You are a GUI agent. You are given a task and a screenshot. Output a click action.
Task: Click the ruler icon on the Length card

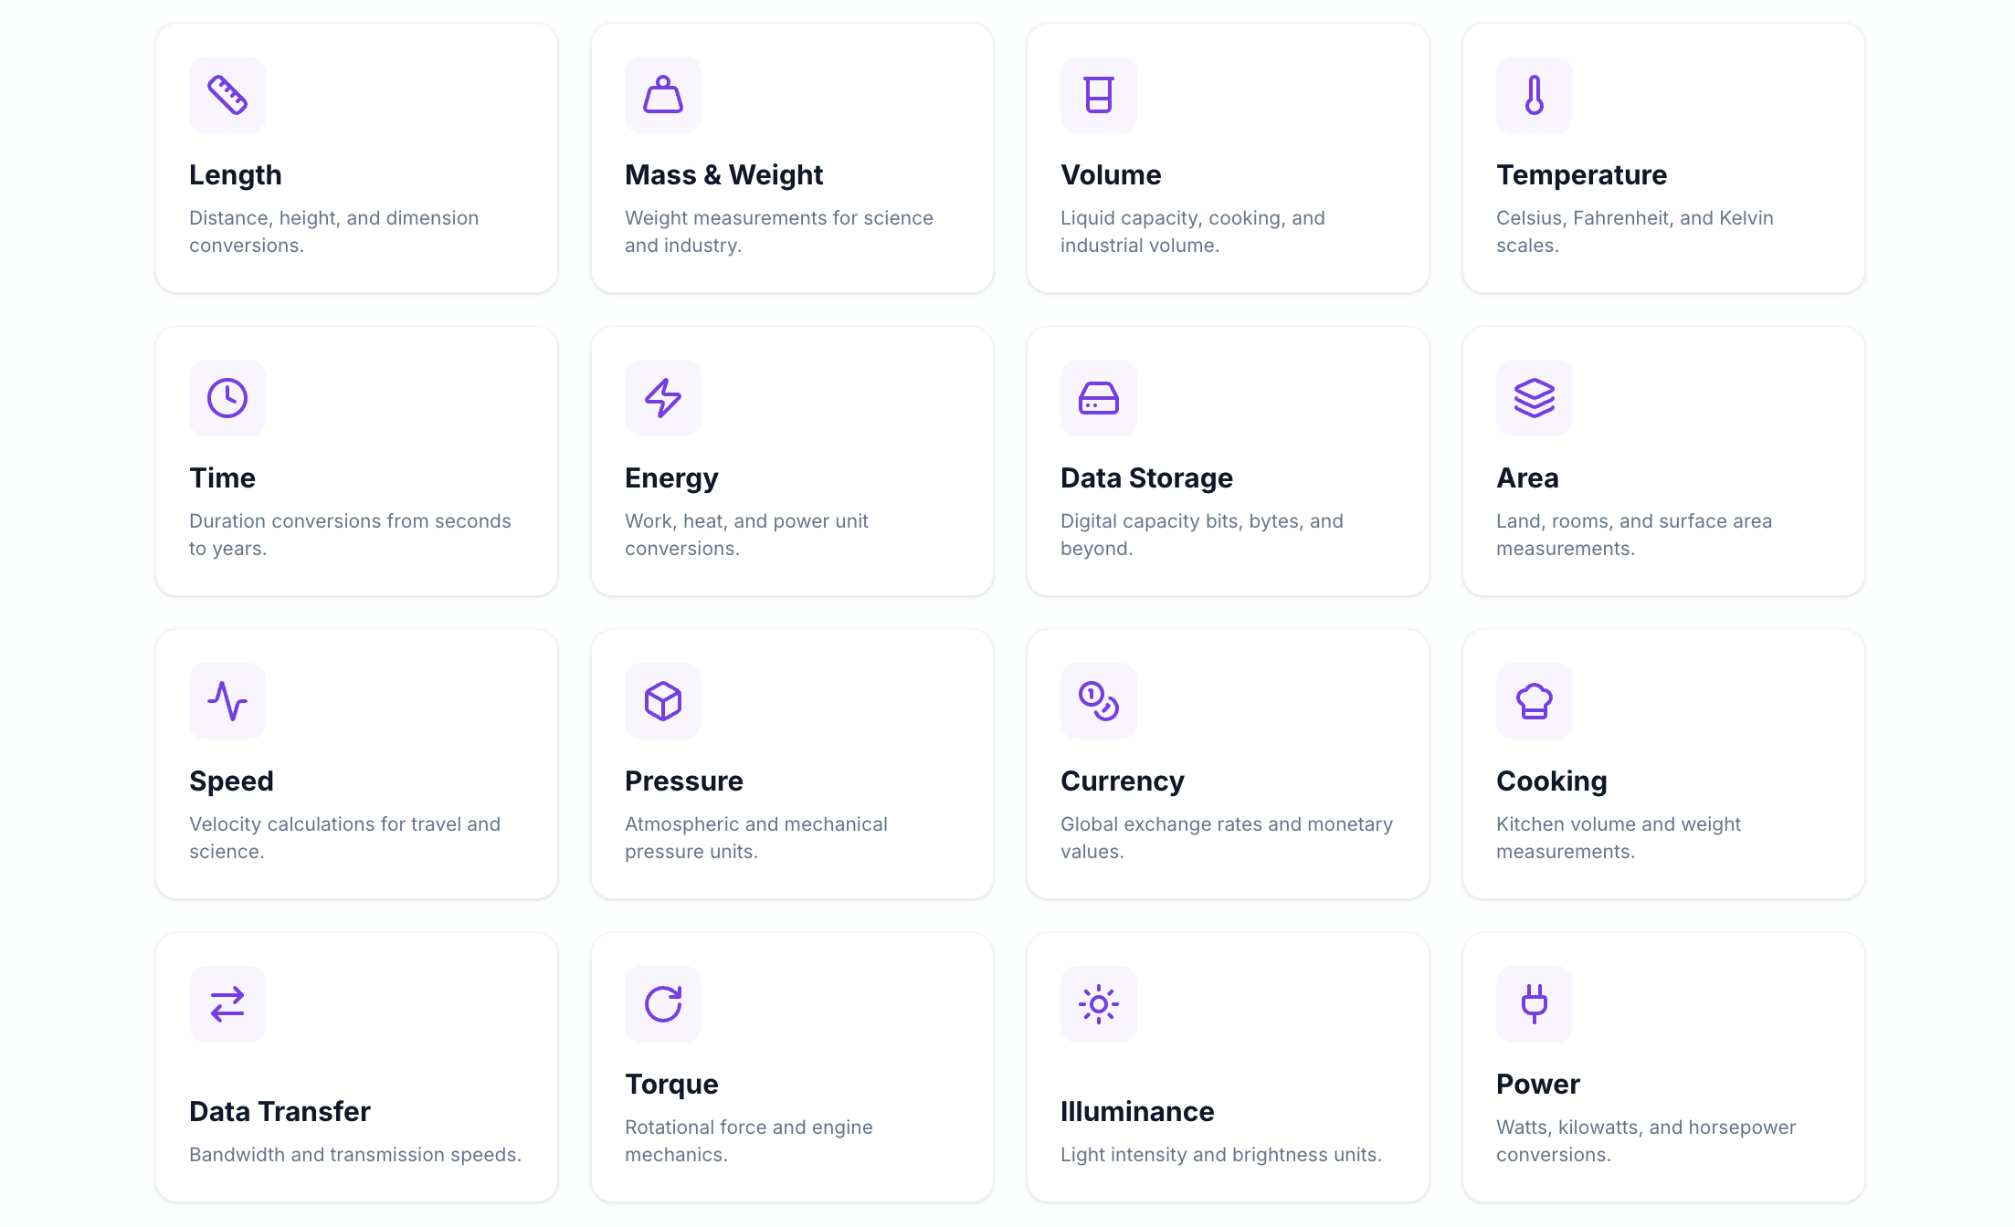coord(227,94)
